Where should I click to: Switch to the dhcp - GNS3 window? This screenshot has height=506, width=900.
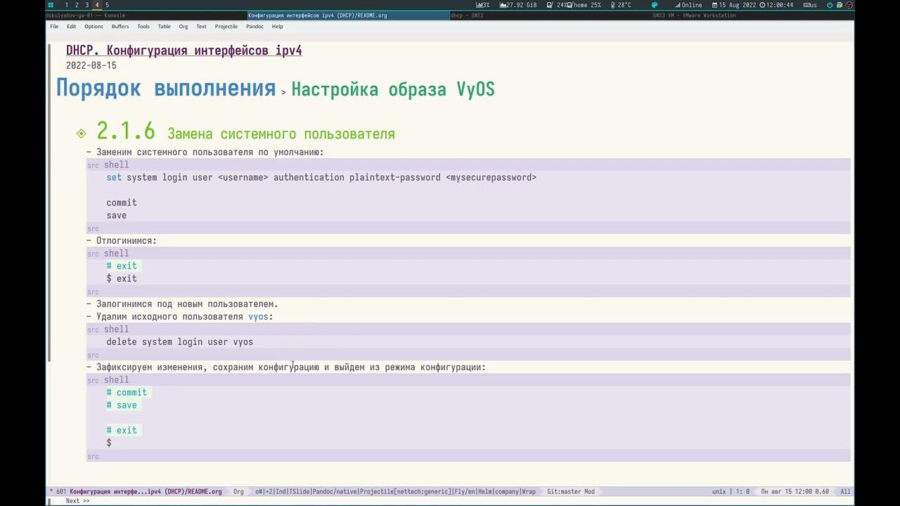[x=551, y=15]
